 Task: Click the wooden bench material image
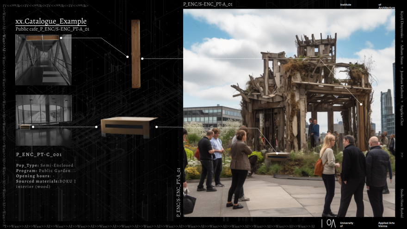(129, 127)
